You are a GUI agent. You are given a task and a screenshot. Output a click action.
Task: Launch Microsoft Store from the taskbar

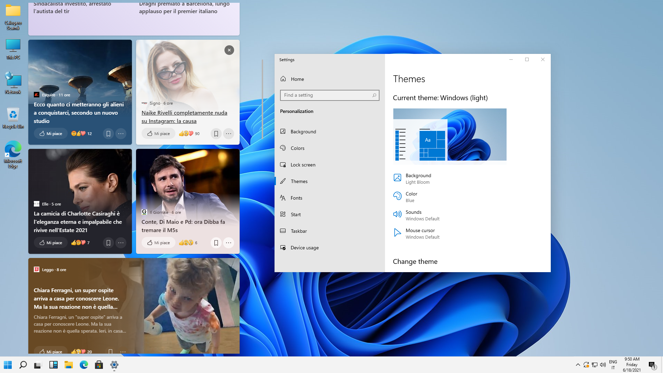(99, 365)
